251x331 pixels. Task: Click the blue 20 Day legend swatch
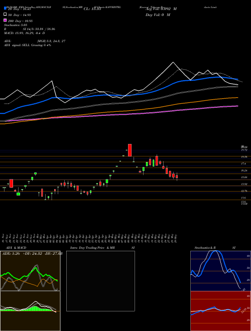[5, 8]
